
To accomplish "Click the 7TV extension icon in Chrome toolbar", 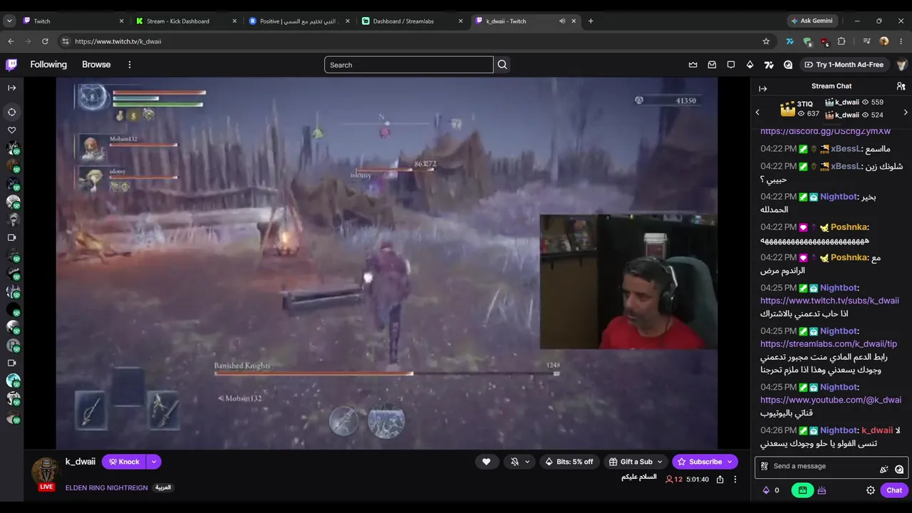I will point(789,41).
